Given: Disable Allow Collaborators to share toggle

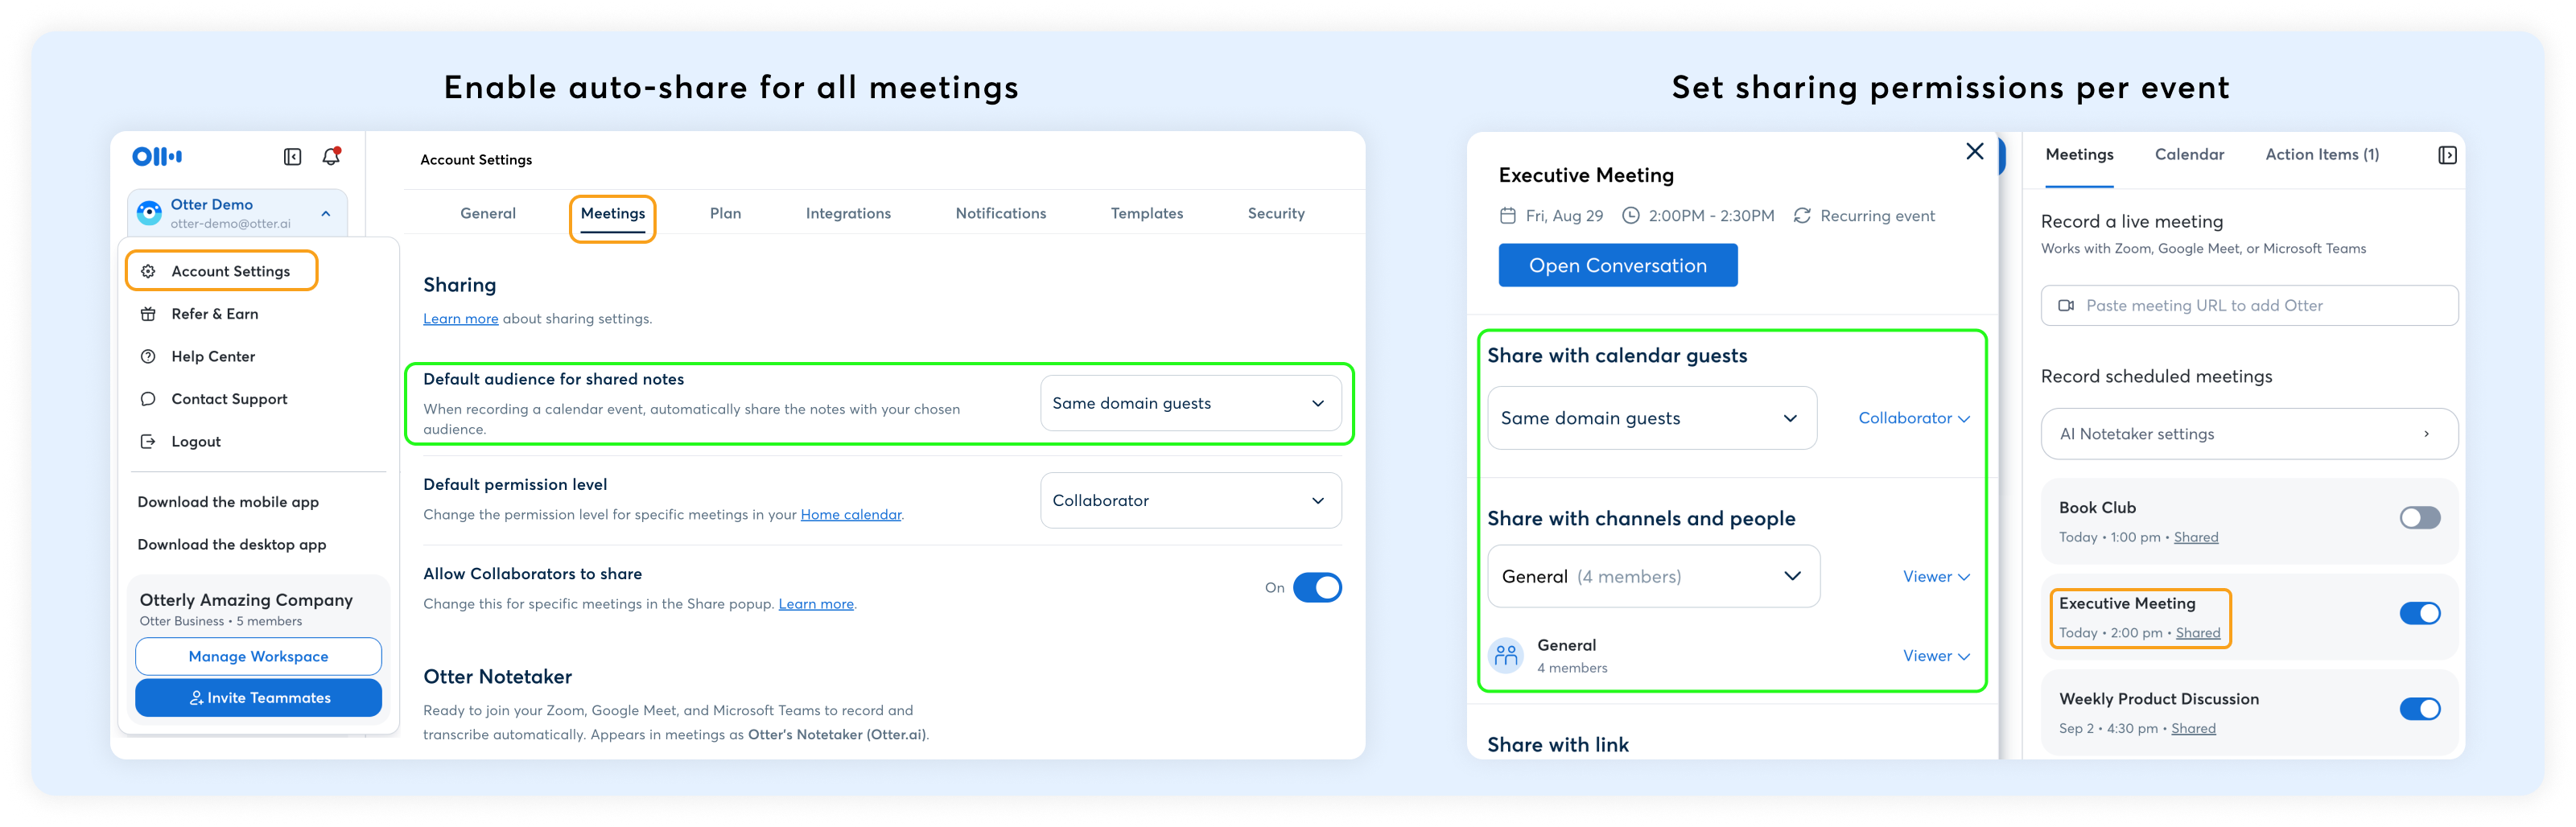Looking at the screenshot, I should click(x=1316, y=587).
